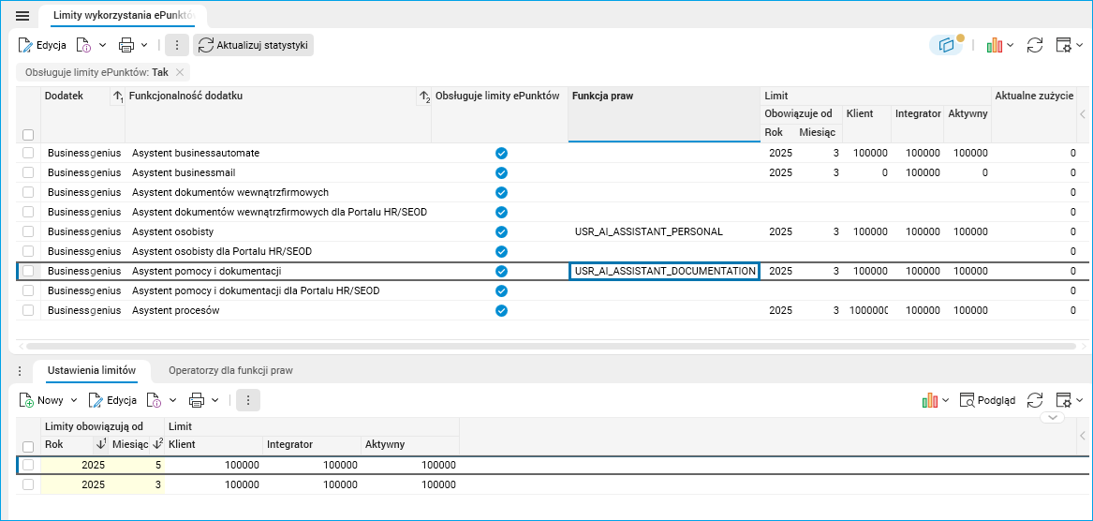This screenshot has height=521, width=1093.
Task: Click the printer icon in the Ustawienia limitów panel
Action: coord(197,400)
